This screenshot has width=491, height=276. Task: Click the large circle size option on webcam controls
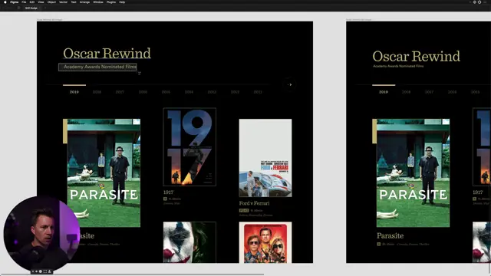41,271
